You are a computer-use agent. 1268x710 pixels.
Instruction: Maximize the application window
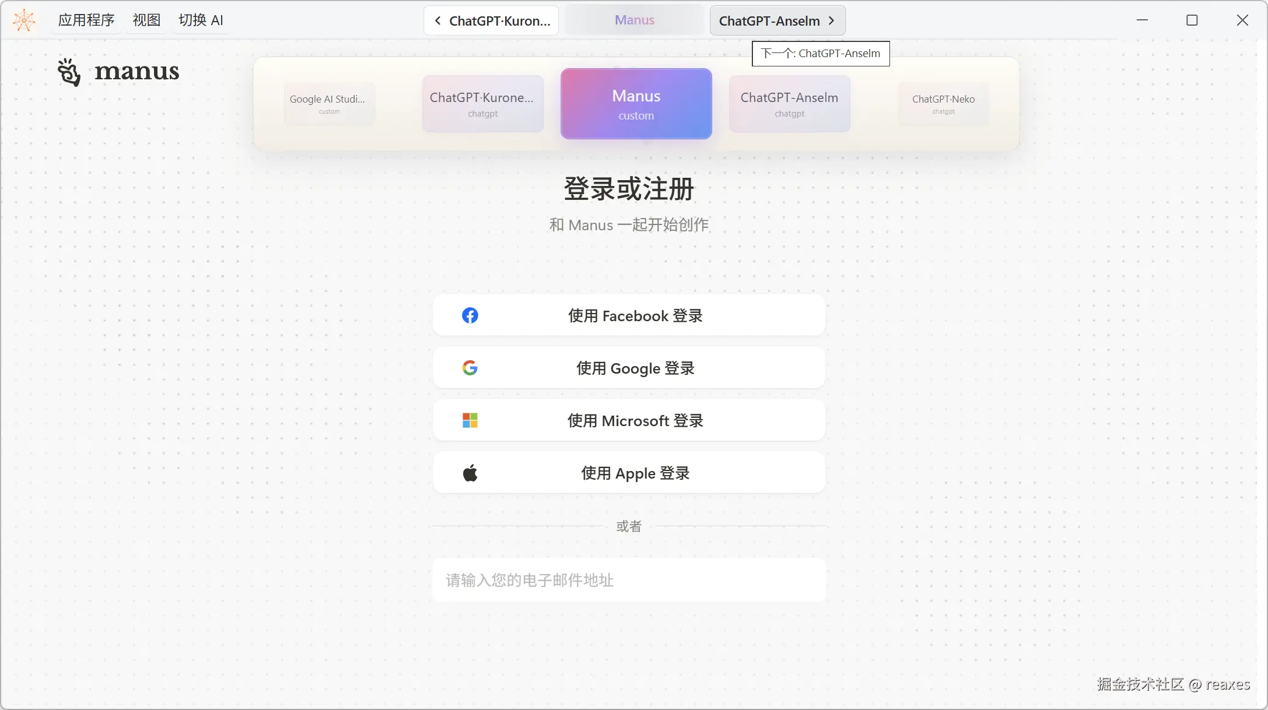[x=1192, y=20]
